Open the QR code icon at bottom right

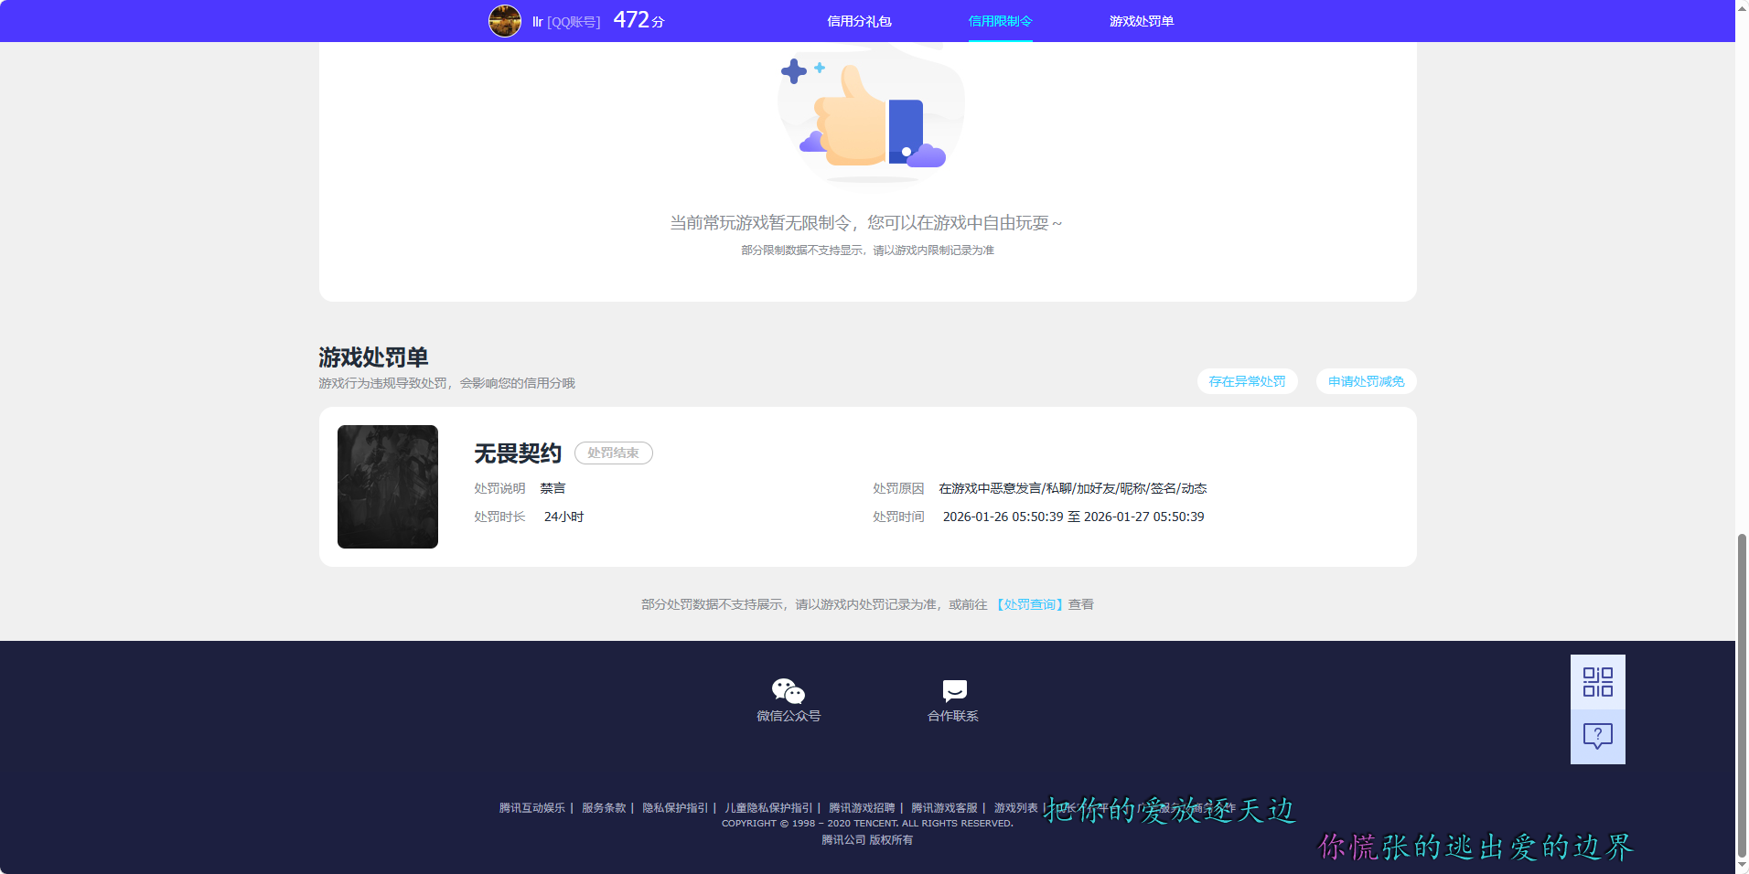[1596, 682]
